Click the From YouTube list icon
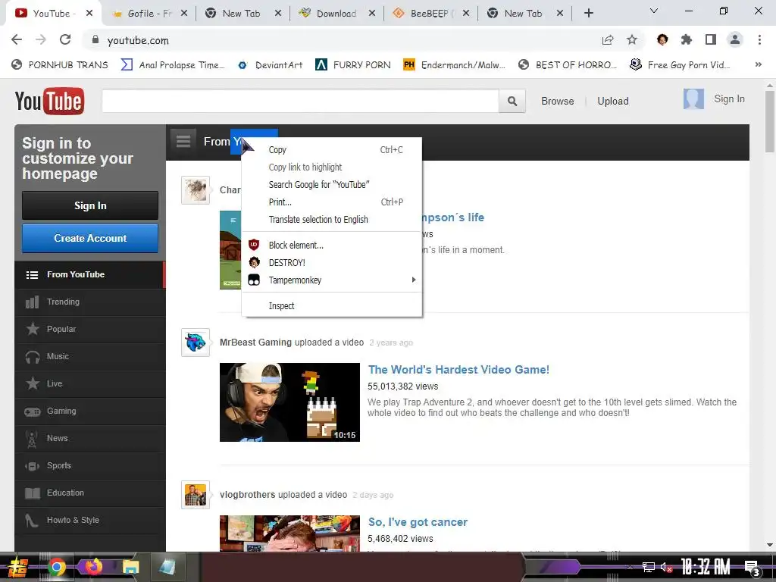This screenshot has width=776, height=582. pyautogui.click(x=32, y=274)
